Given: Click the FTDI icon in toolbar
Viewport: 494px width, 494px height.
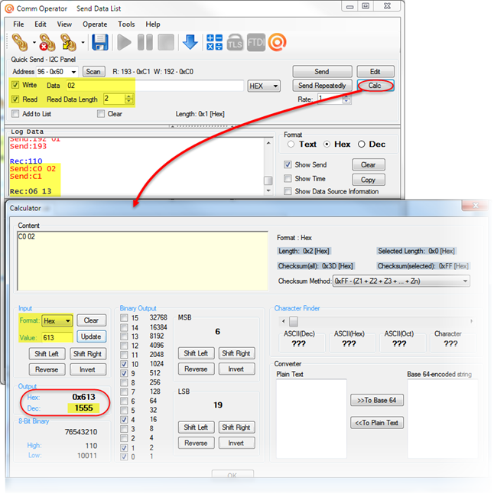Looking at the screenshot, I should tap(256, 42).
